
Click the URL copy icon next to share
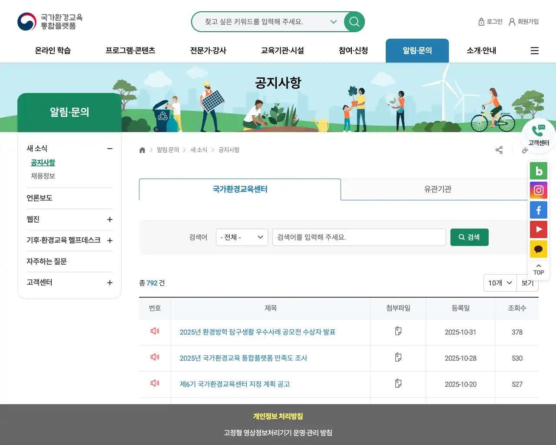[525, 151]
